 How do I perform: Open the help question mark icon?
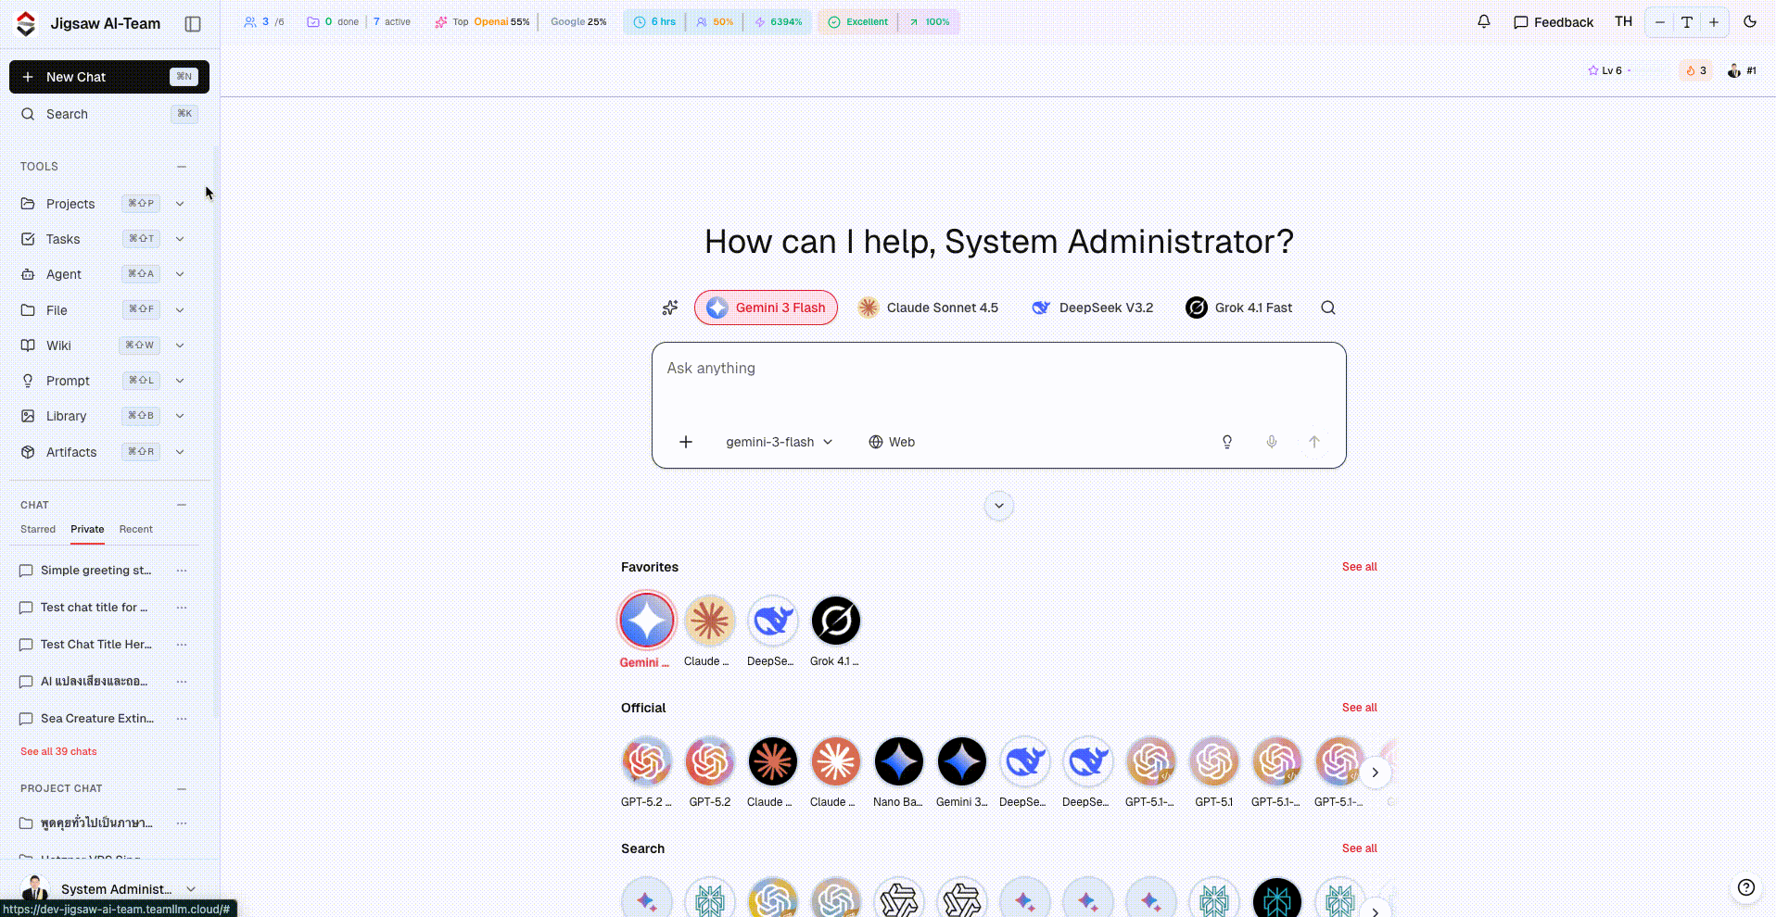point(1746,887)
